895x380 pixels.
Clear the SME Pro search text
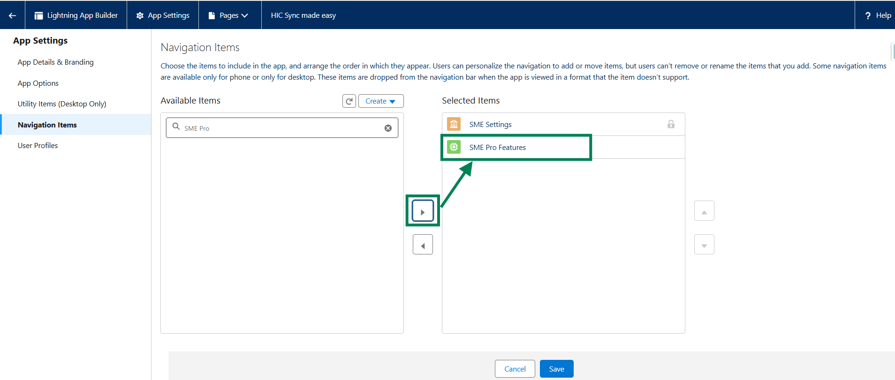click(388, 128)
